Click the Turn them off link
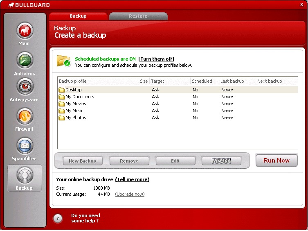This screenshot has width=308, height=231. click(156, 59)
